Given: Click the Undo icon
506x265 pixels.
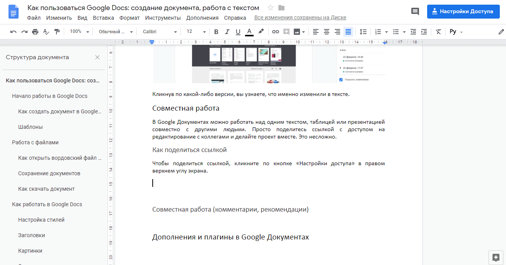Looking at the screenshot, I should [x=13, y=32].
